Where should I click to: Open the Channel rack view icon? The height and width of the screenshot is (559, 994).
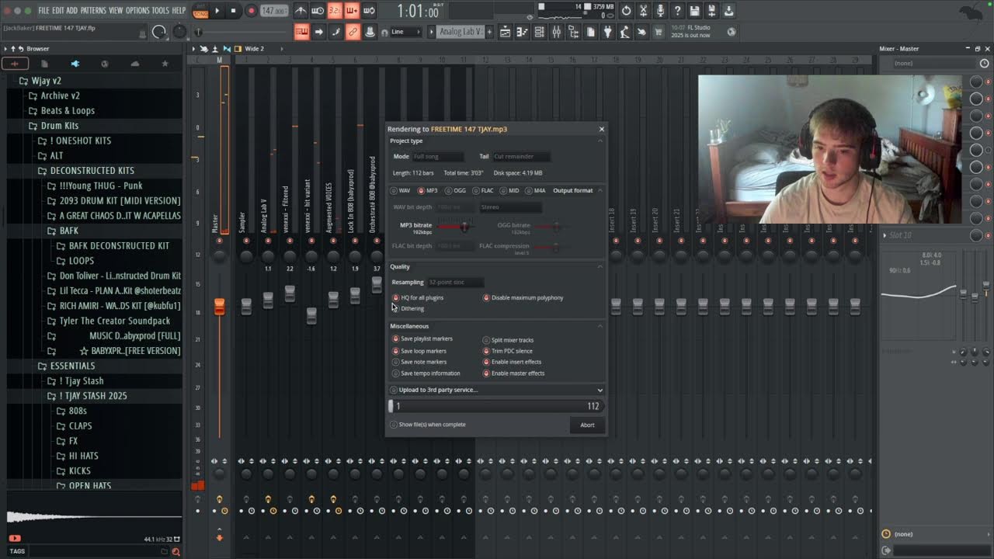[x=539, y=32]
